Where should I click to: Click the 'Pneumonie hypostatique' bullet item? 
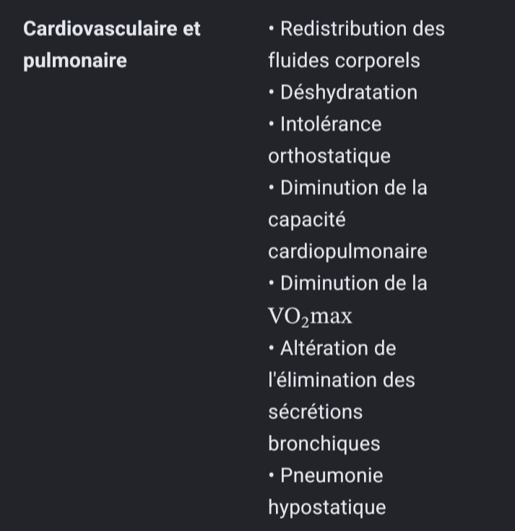coord(327,491)
